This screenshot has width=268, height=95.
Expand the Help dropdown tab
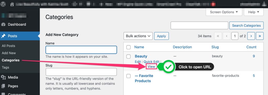tap(254, 12)
